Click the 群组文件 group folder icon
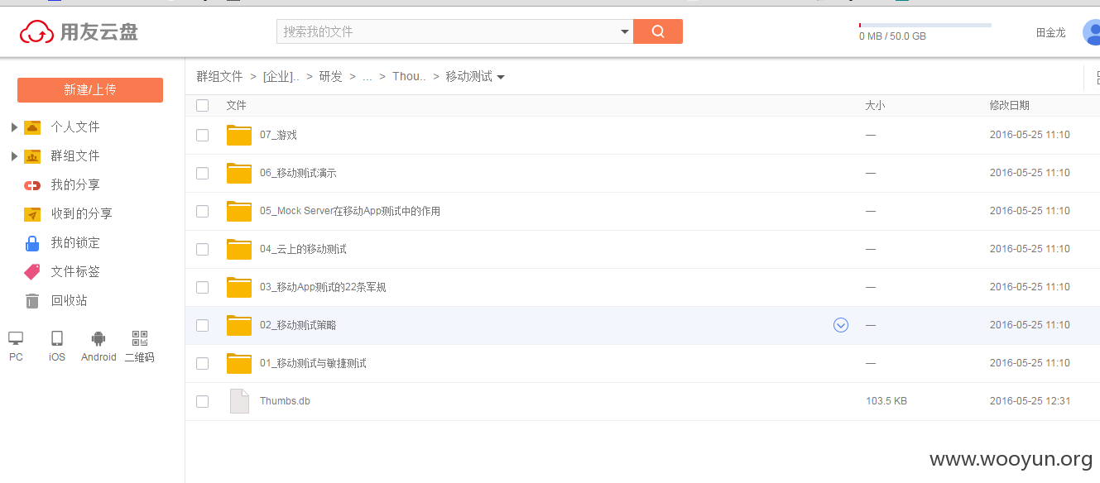The height and width of the screenshot is (483, 1100). pyautogui.click(x=32, y=156)
